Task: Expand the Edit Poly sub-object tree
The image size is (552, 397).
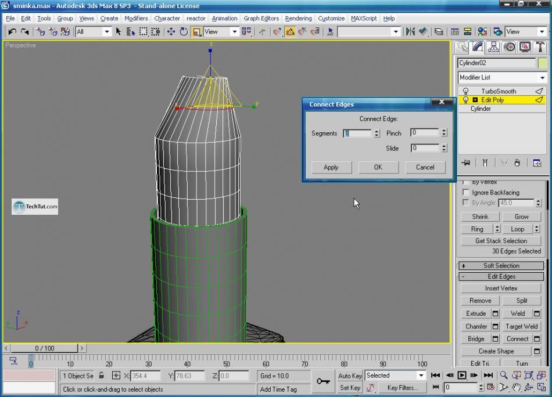Action: (x=475, y=100)
